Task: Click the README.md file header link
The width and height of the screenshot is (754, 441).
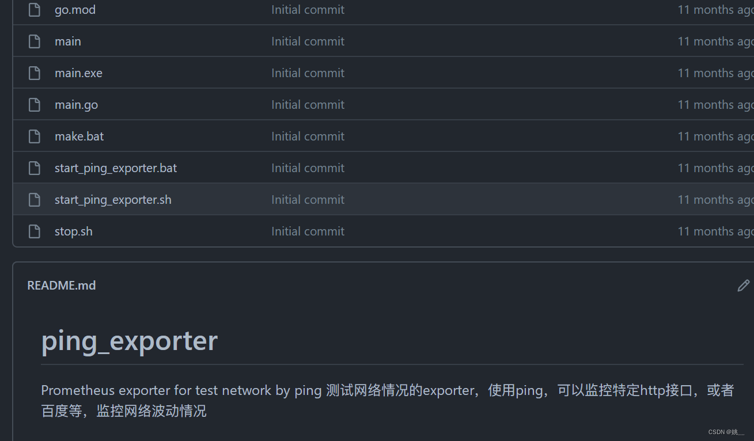Action: 61,285
